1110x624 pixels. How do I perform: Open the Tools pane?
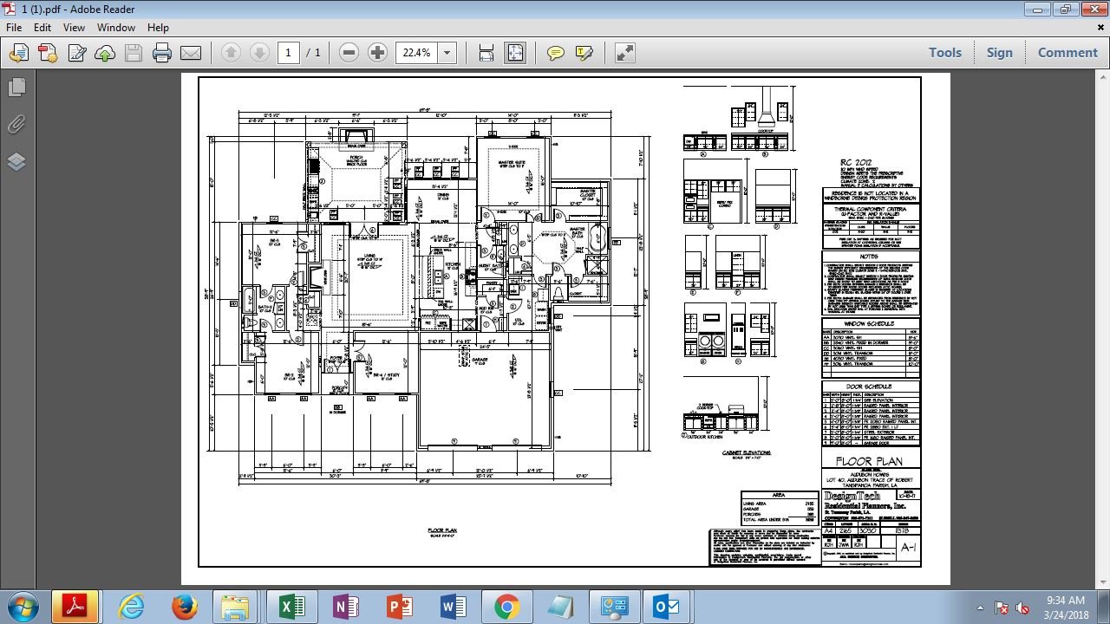(x=944, y=53)
